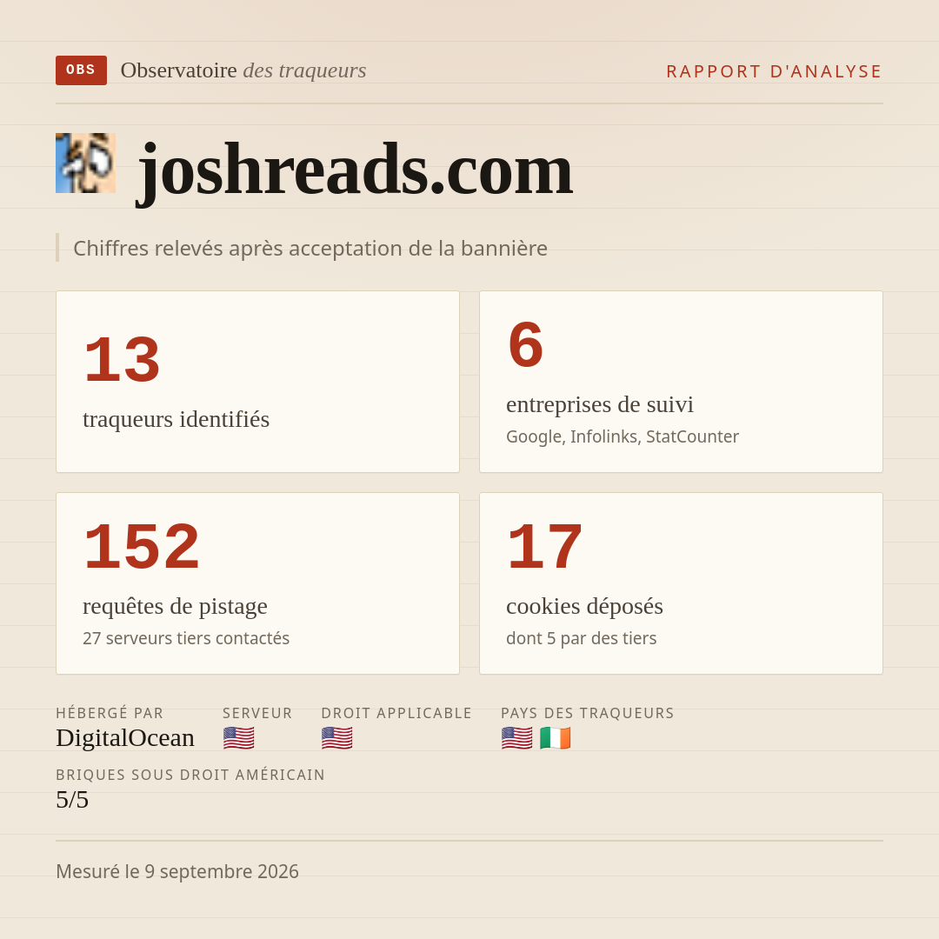
Task: Click the Rapport d'analyse label
Action: coord(775,71)
